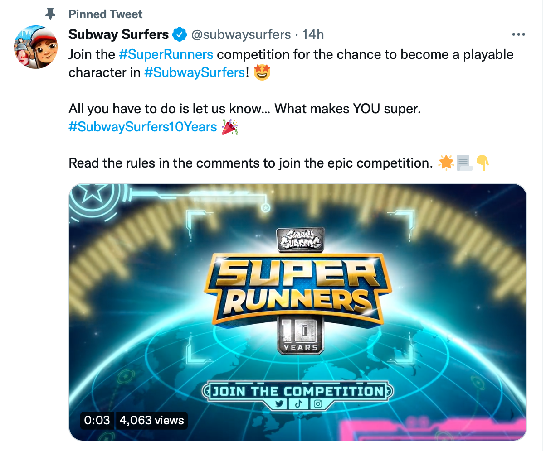The image size is (546, 451).
Task: Open the tweet via the 14h timestamp
Action: [313, 34]
